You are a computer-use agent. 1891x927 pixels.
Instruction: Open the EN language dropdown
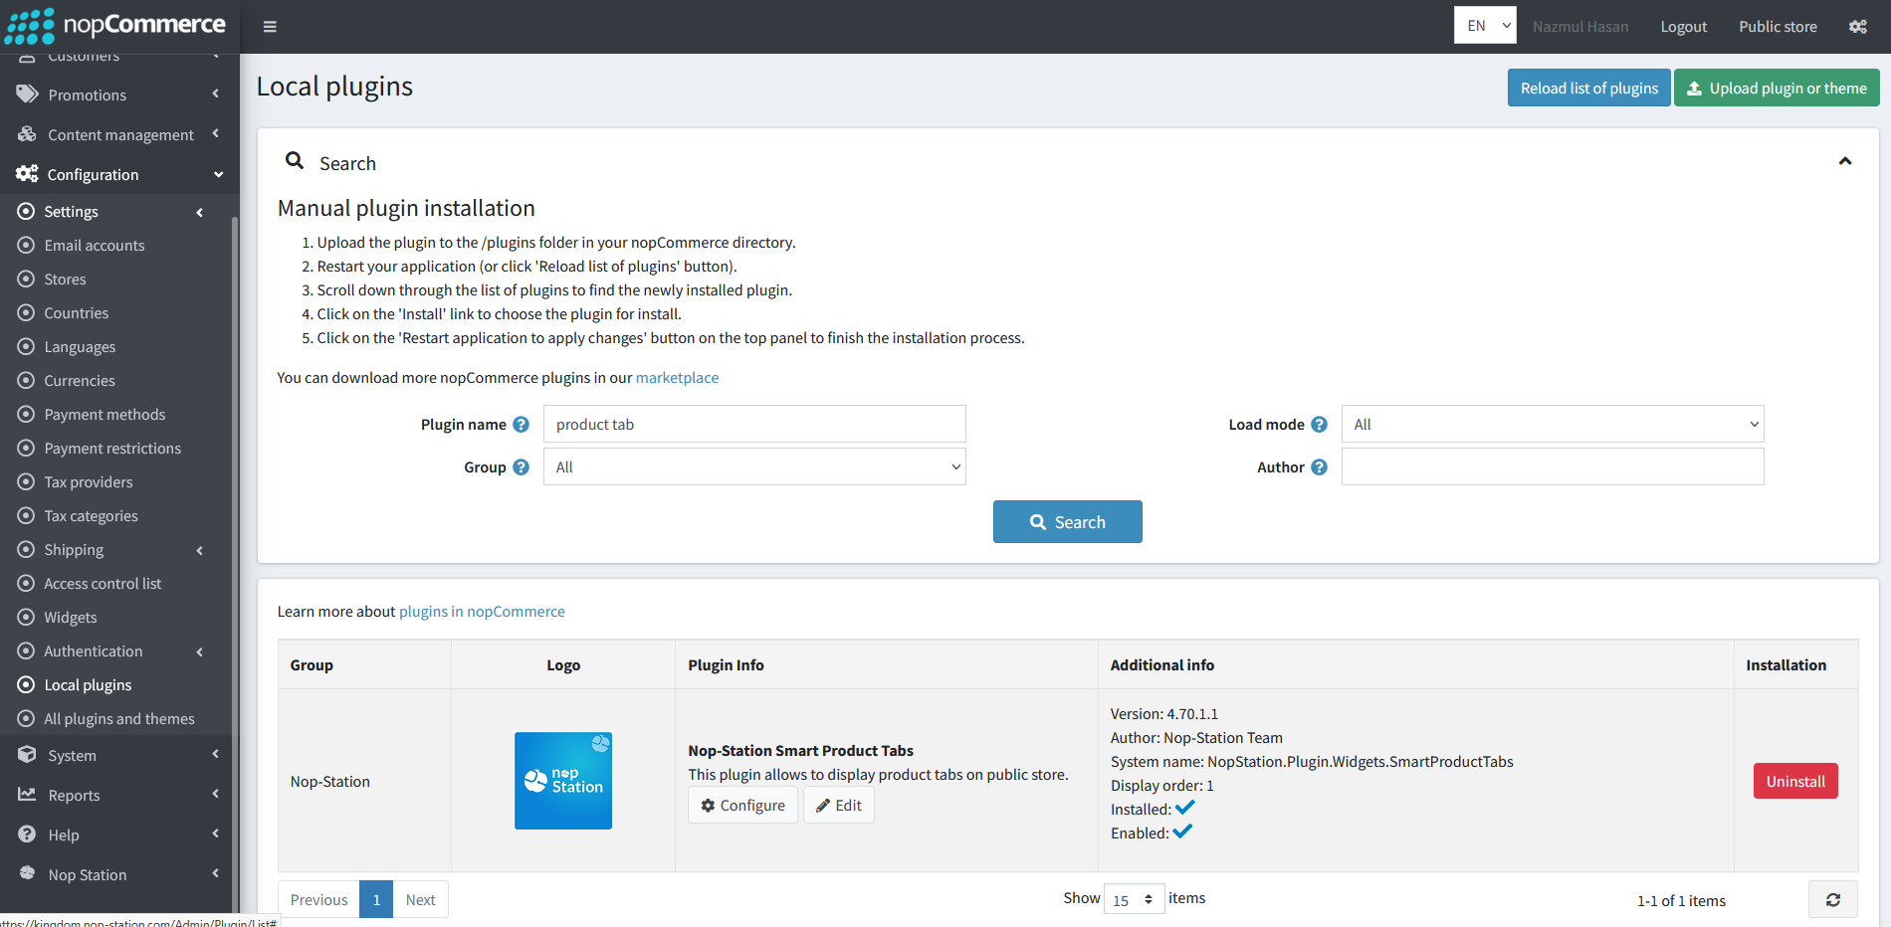[x=1485, y=26]
